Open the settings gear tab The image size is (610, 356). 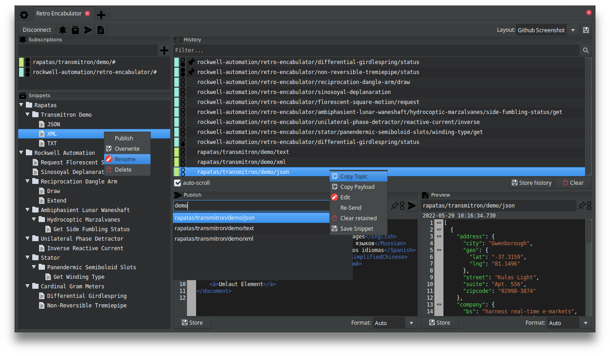point(24,15)
